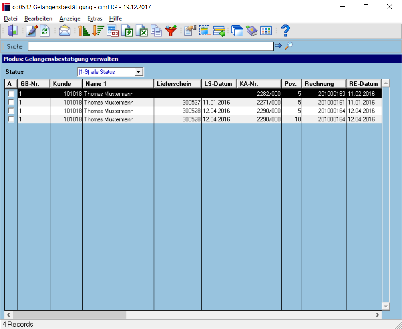This screenshot has width=402, height=329.
Task: Click the refresh document icon
Action: (45, 31)
